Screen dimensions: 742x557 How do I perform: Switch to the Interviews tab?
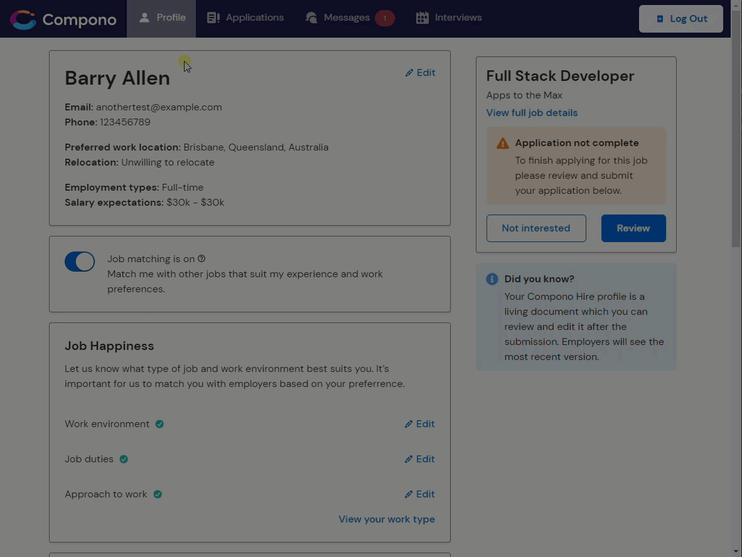pyautogui.click(x=449, y=18)
